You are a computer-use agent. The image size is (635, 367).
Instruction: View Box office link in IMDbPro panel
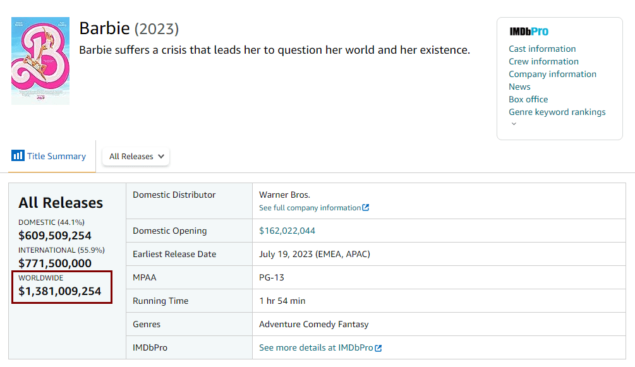coord(528,99)
